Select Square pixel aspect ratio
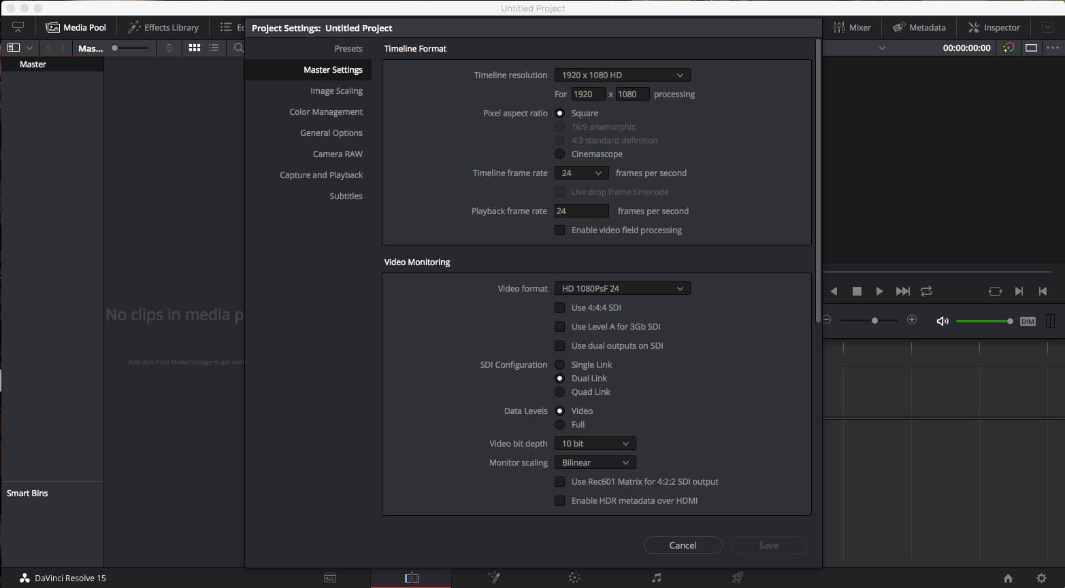 (559, 113)
